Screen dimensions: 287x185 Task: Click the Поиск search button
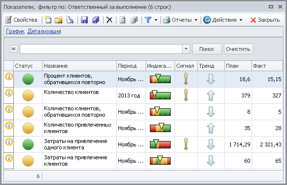(207, 49)
